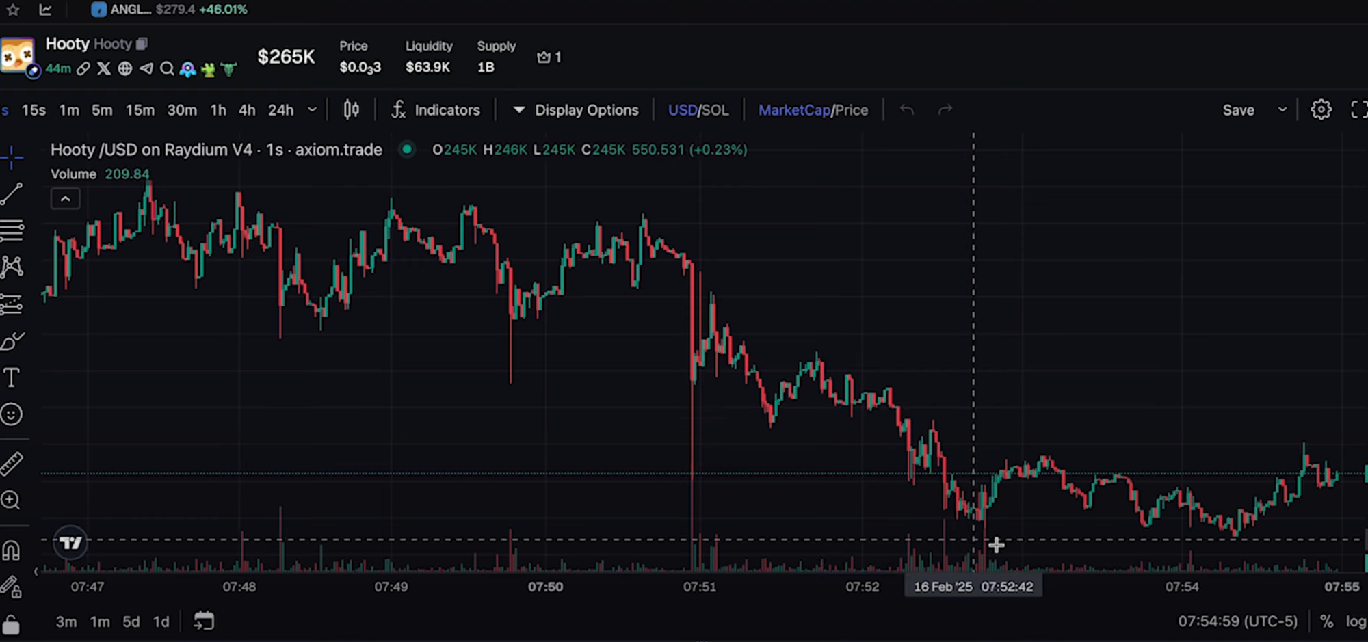Select the text annotation tool
This screenshot has height=642, width=1368.
click(x=12, y=377)
